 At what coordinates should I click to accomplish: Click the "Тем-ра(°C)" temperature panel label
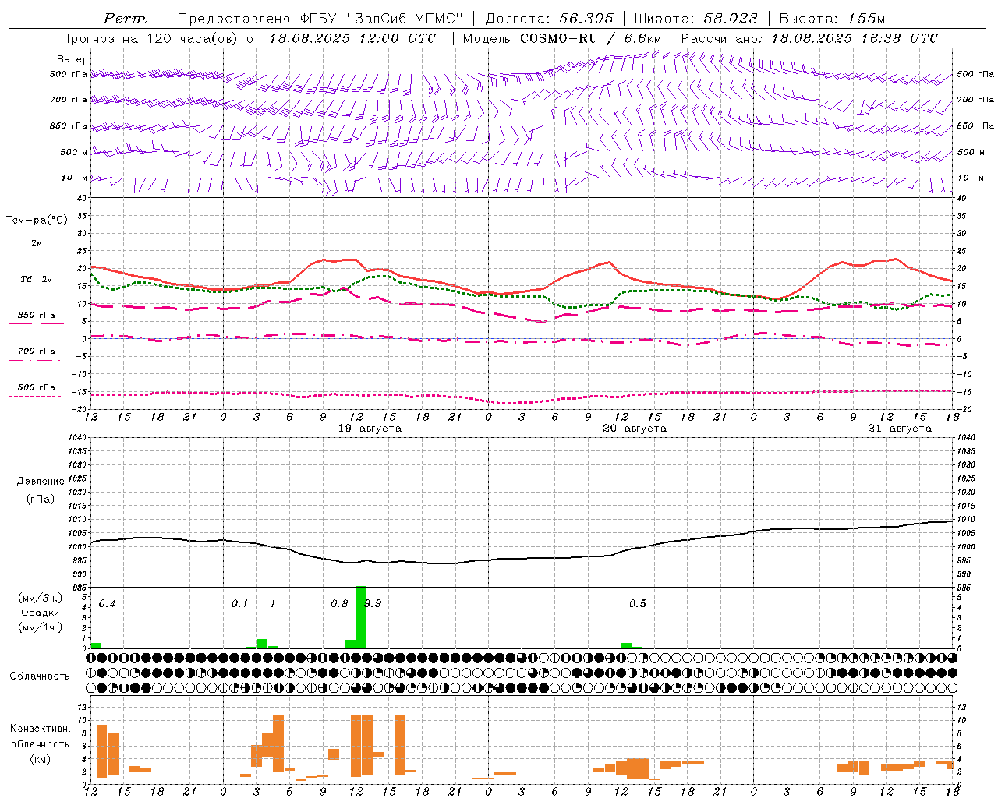[x=37, y=220]
